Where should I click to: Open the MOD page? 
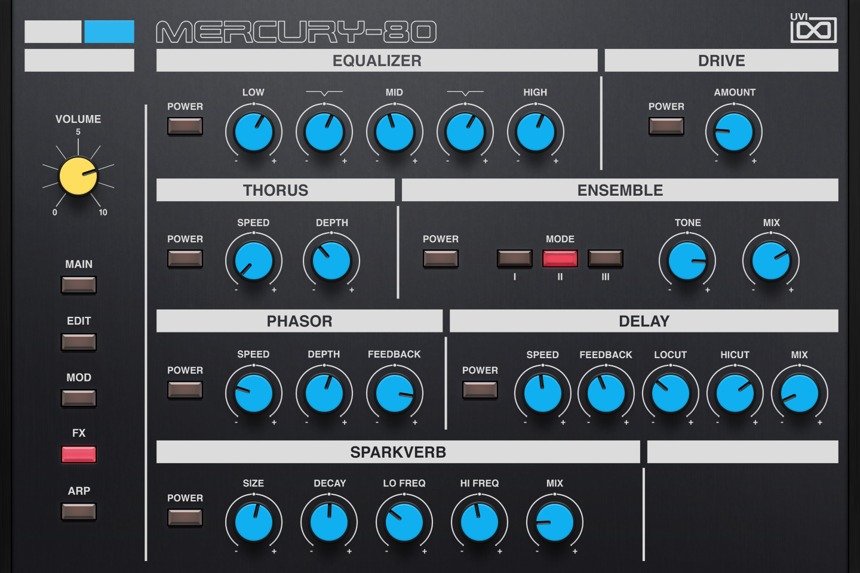78,399
